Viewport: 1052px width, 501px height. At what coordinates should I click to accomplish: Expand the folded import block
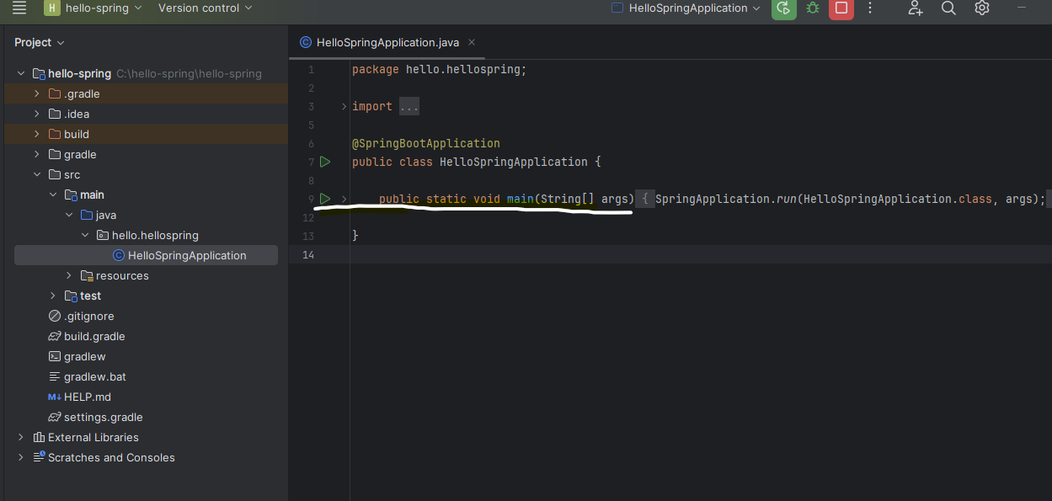[344, 106]
